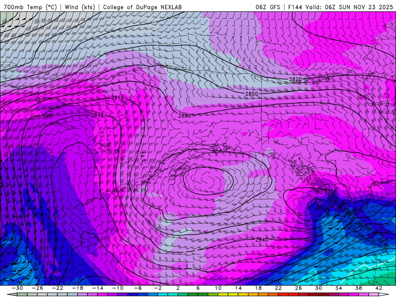Select the "Wind (kts)" header label

click(80, 7)
